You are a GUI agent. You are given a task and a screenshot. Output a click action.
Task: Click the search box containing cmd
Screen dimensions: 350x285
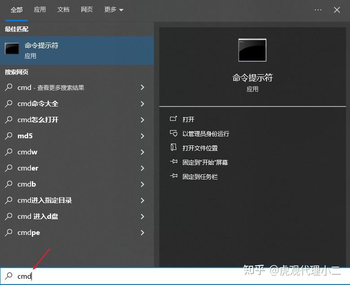tap(175, 276)
